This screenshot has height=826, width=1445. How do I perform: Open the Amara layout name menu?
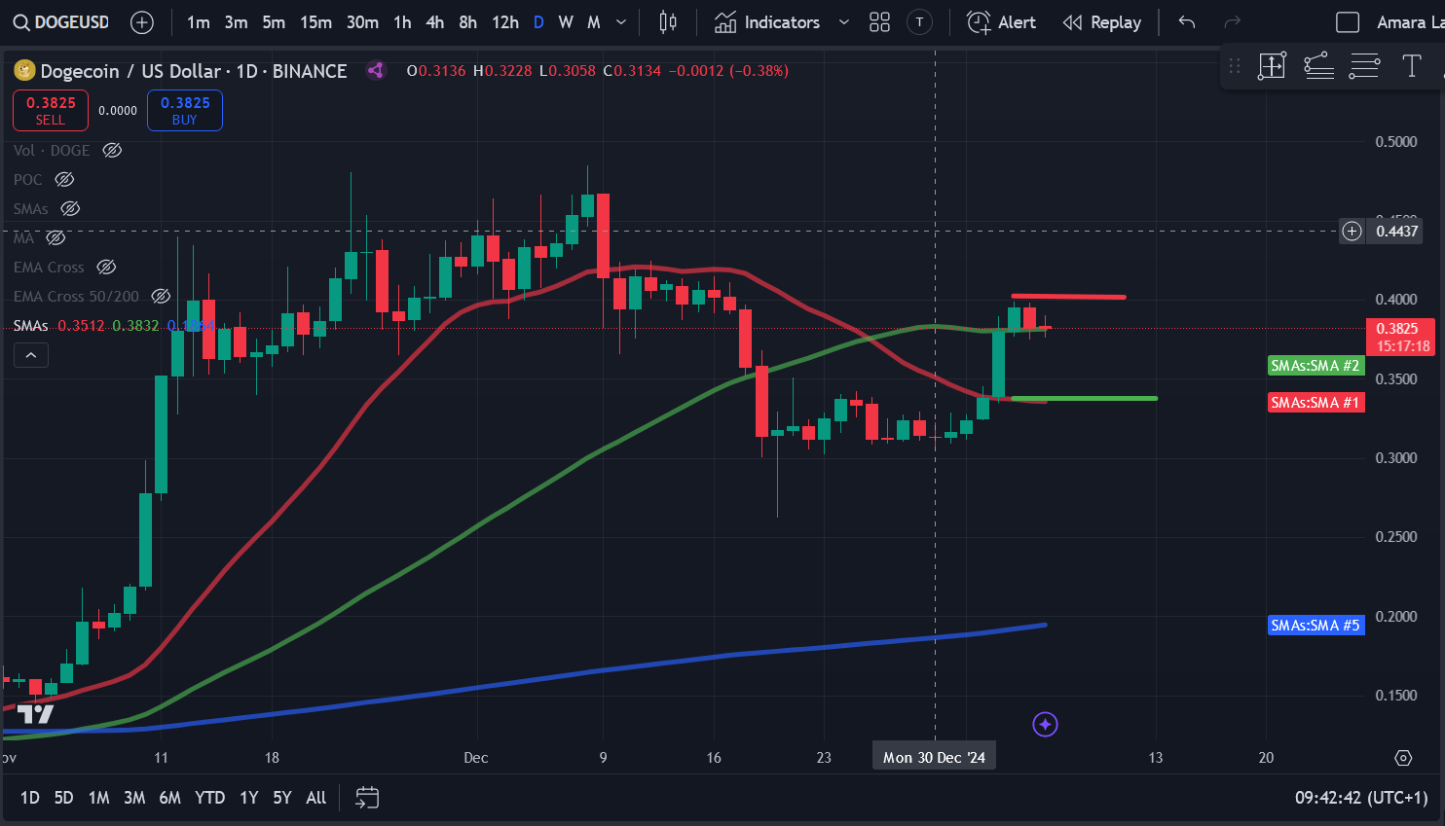coord(1409,22)
